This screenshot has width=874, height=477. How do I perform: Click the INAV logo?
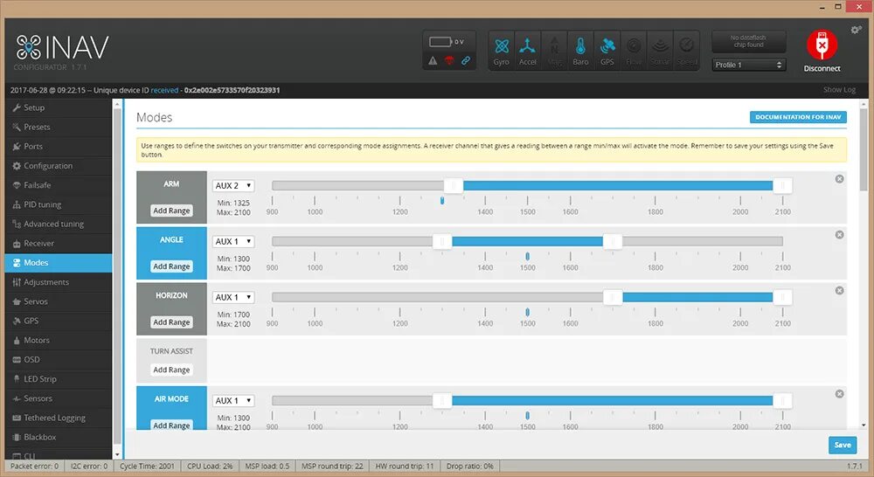pos(62,47)
